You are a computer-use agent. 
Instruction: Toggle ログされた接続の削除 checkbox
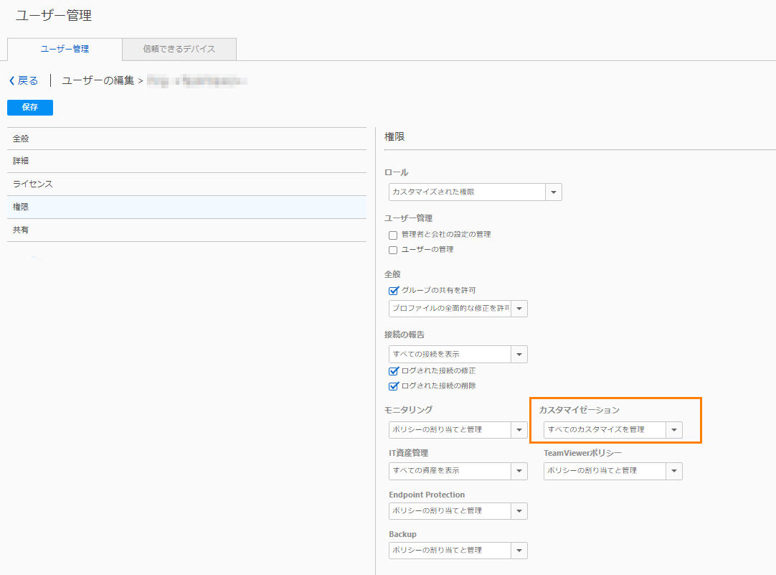pos(394,386)
